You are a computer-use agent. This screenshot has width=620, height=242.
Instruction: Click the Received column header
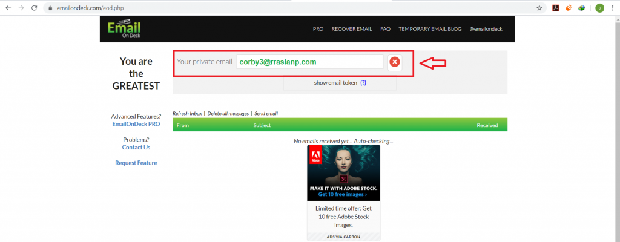coord(487,125)
